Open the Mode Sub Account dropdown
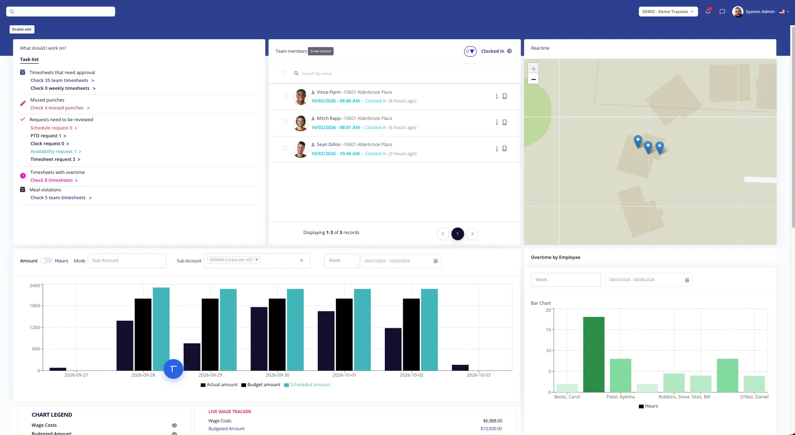 point(127,261)
